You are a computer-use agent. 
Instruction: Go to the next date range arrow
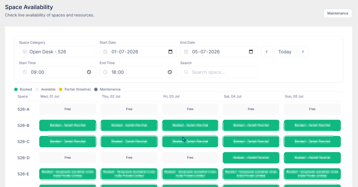pyautogui.click(x=303, y=52)
